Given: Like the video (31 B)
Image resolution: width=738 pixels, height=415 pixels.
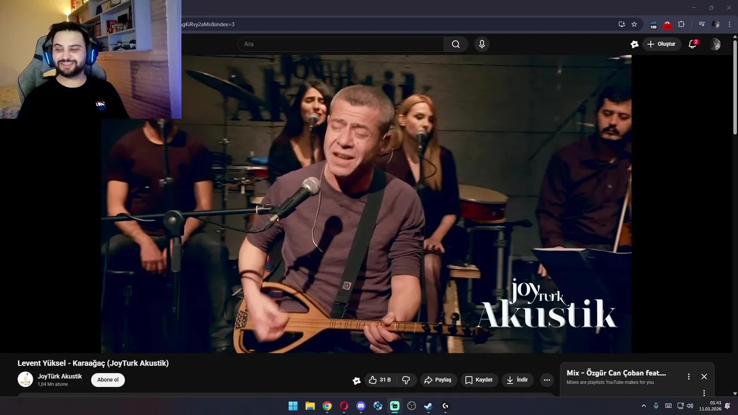Looking at the screenshot, I should pos(380,380).
